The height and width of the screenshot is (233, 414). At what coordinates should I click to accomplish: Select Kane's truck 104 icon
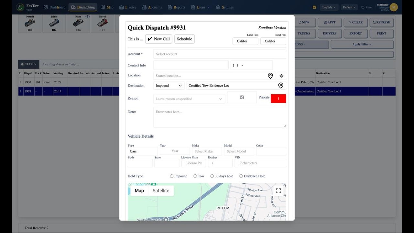78,23
